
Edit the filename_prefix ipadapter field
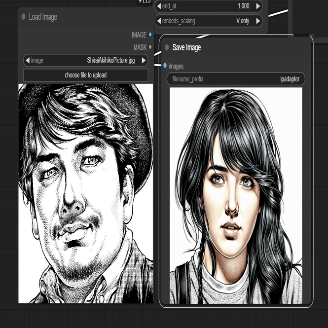(236, 79)
